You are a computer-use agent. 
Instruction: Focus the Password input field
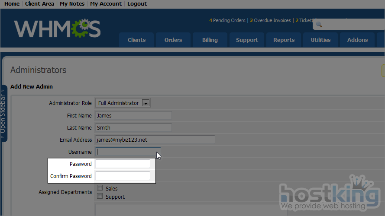(x=123, y=164)
